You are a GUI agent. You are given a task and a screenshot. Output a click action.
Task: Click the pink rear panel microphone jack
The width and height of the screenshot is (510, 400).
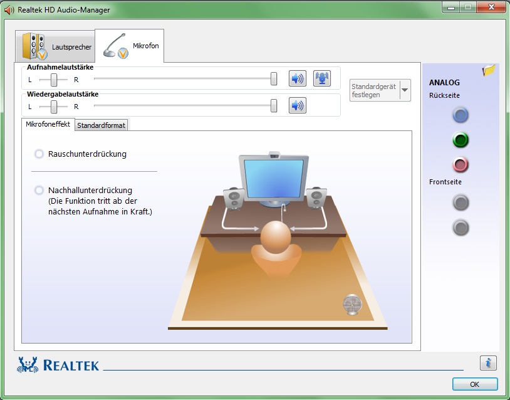(461, 164)
